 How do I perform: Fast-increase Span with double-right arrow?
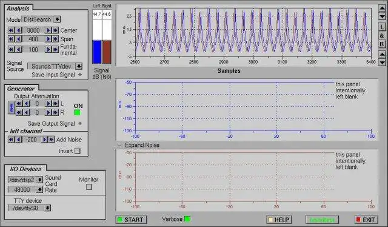coord(55,39)
